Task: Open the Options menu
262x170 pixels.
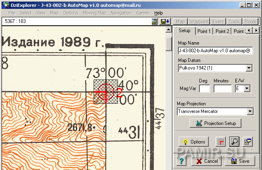Action: [x=71, y=13]
